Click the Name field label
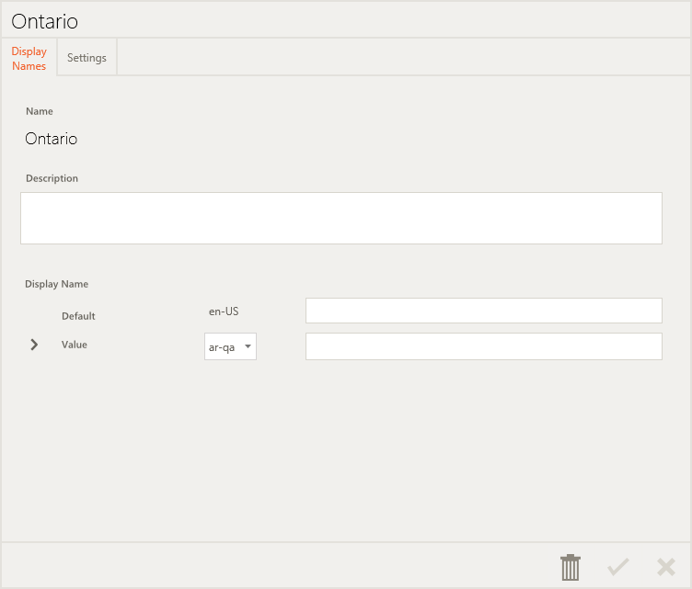This screenshot has width=692, height=589. click(x=40, y=111)
